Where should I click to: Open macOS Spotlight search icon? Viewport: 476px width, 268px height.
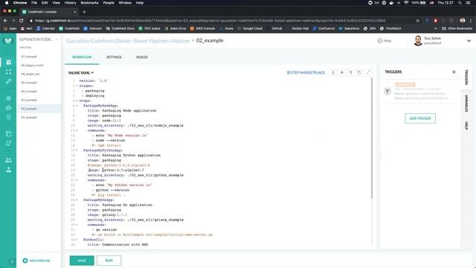tap(460, 3)
